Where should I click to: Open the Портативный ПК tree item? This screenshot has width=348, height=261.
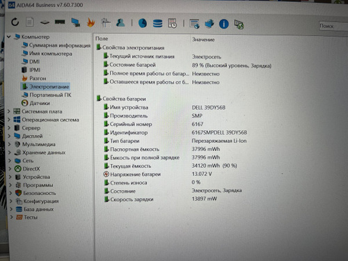[x=50, y=95]
